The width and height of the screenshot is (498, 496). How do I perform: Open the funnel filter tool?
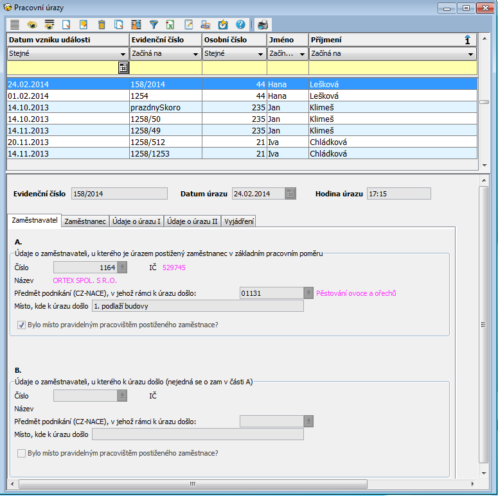154,25
